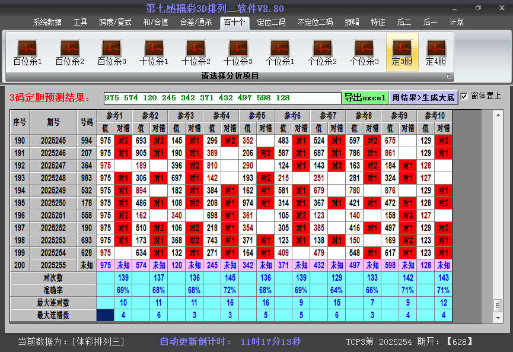The image size is (513, 352).
Task: Click the 百位杀1 analysis icon
Action: click(x=27, y=52)
